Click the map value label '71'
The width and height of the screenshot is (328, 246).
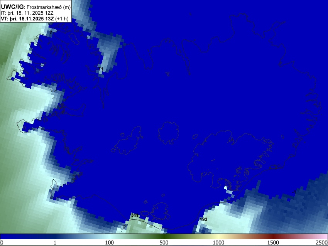101,69
